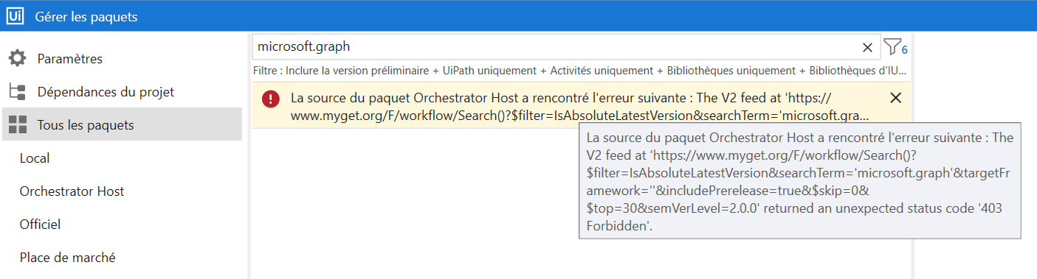1037x279 pixels.
Task: Clear the microsoft.graph search text
Action: point(868,47)
